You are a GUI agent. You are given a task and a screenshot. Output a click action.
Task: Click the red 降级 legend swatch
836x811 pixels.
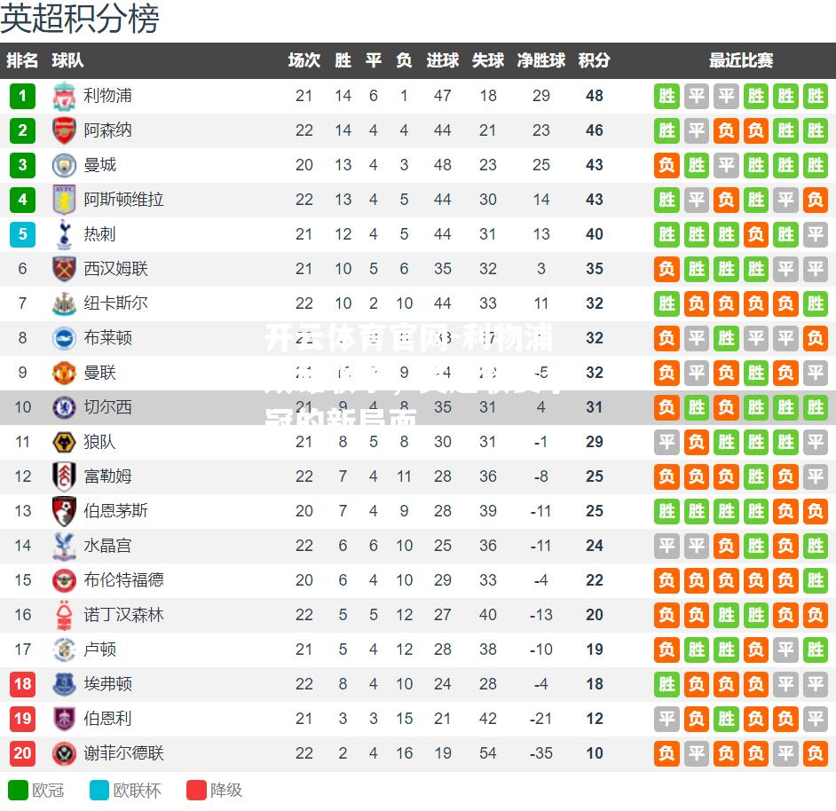tap(196, 791)
